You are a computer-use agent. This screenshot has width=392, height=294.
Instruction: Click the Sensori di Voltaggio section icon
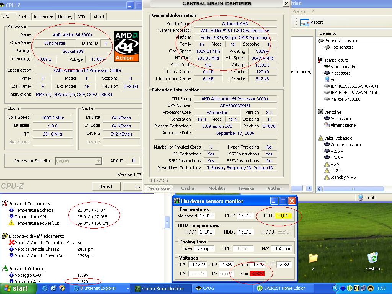coord(5,268)
